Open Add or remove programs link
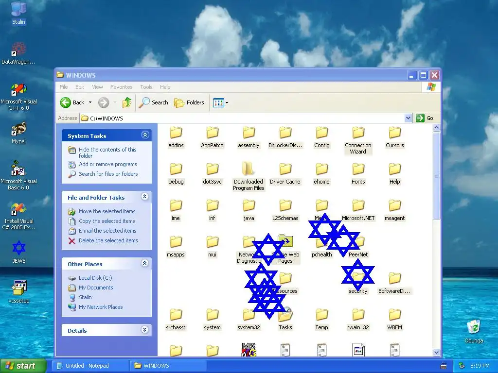The height and width of the screenshot is (373, 498). [107, 164]
